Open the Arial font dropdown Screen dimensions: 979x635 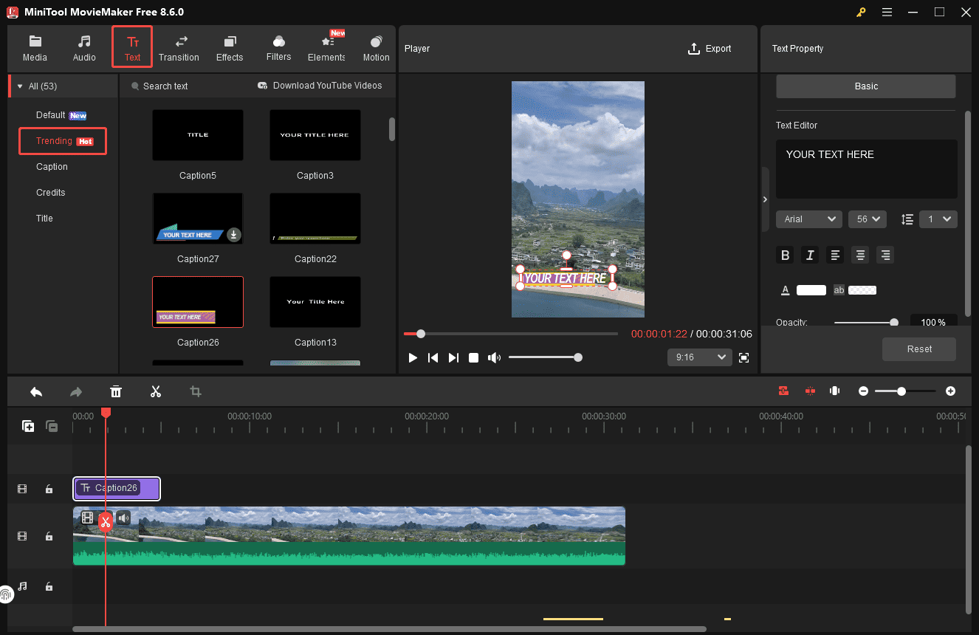click(808, 219)
